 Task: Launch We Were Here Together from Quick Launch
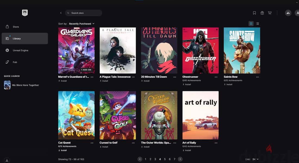pyautogui.click(x=25, y=85)
